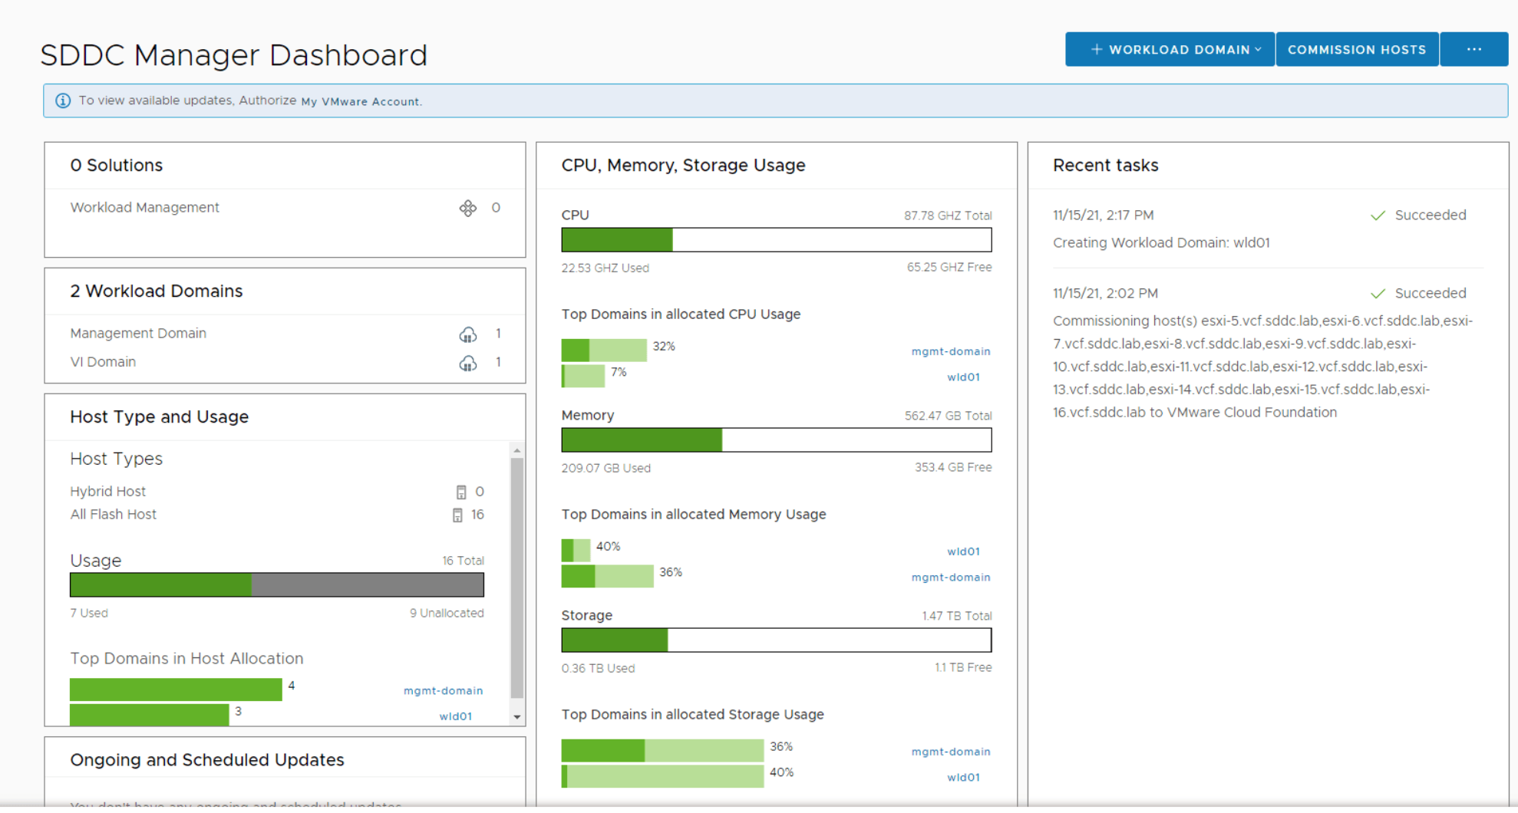
Task: Click wld01 under Top Domains in Host Allocation
Action: tap(455, 716)
